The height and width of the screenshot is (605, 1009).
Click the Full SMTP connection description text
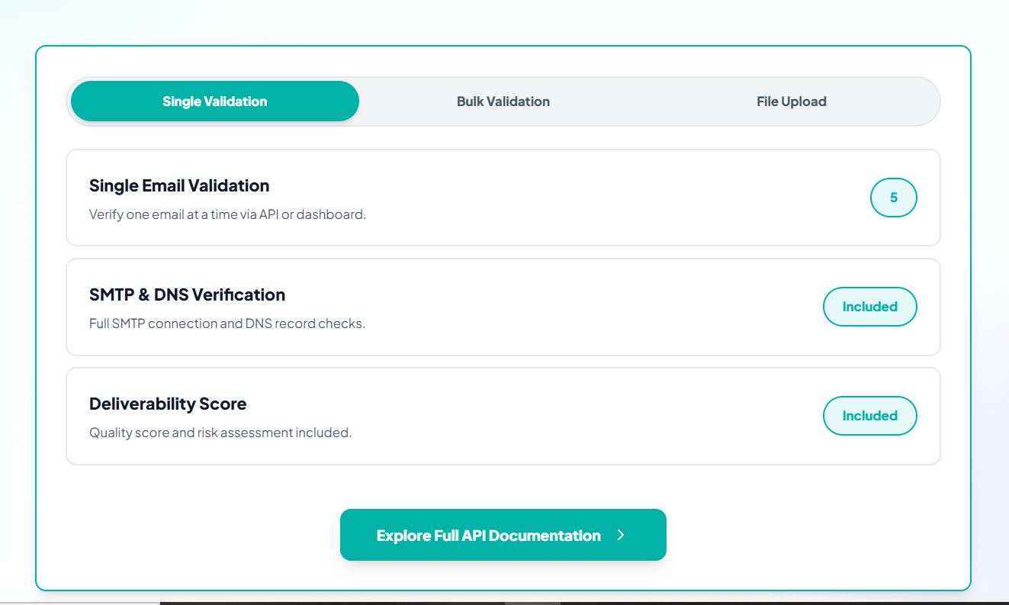pyautogui.click(x=227, y=323)
